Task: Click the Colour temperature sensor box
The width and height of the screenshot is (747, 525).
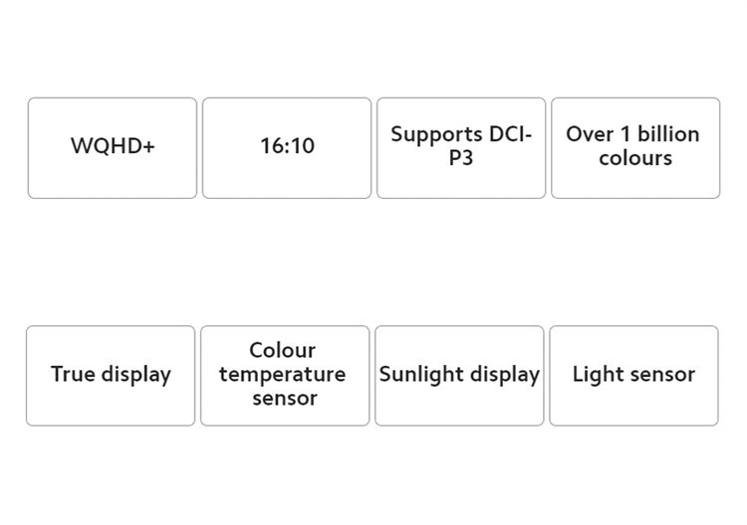Action: point(285,376)
